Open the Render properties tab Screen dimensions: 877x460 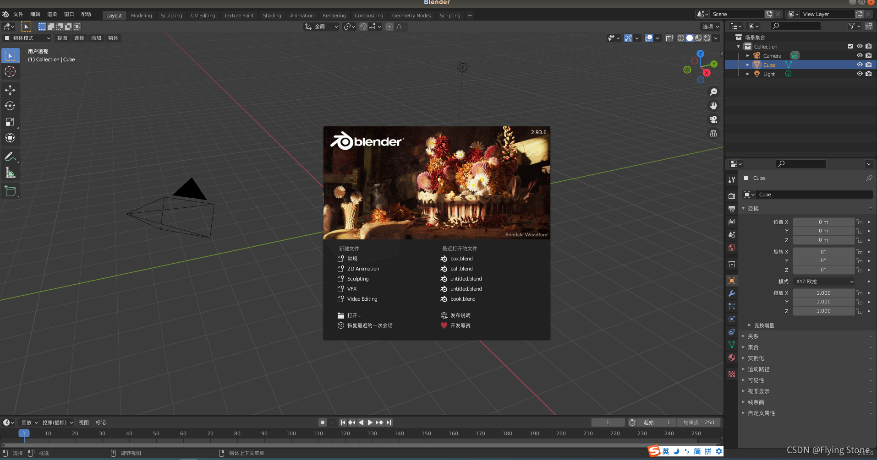pyautogui.click(x=732, y=196)
